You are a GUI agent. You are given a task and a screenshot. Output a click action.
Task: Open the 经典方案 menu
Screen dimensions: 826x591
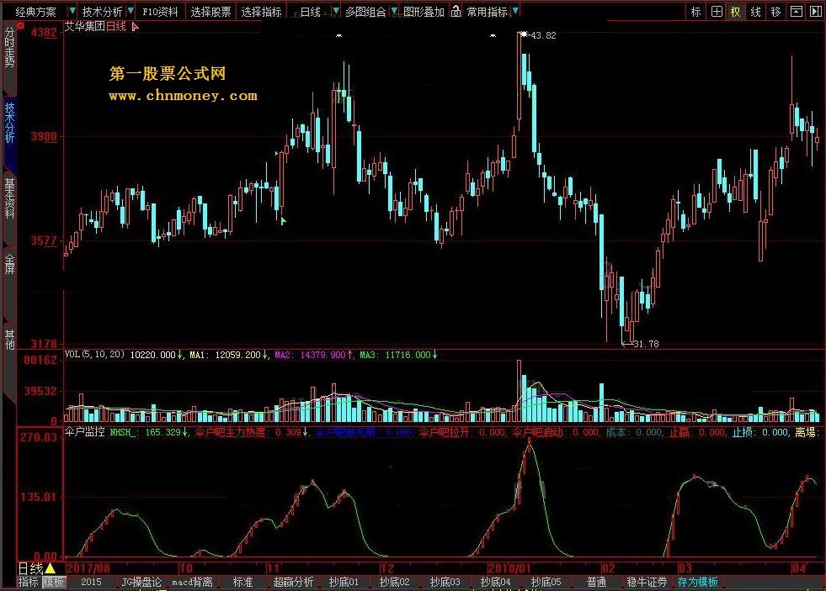[x=36, y=12]
